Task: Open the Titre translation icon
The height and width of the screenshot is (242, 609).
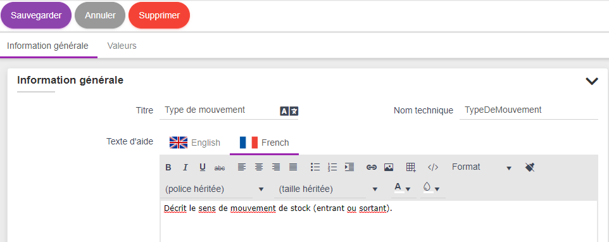Action: [x=289, y=111]
